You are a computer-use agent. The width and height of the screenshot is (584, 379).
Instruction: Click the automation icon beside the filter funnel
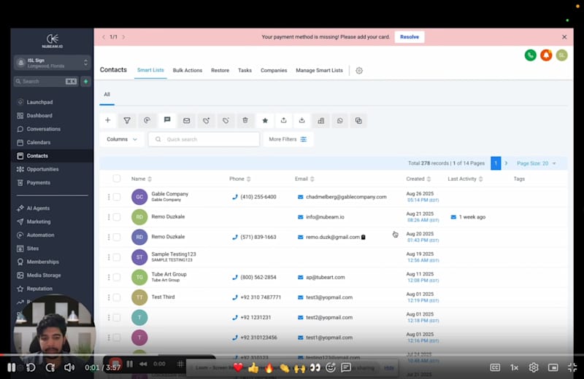[147, 120]
